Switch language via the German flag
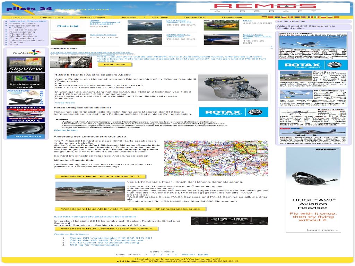Screen dimensions: 355x266 pos(264,17)
